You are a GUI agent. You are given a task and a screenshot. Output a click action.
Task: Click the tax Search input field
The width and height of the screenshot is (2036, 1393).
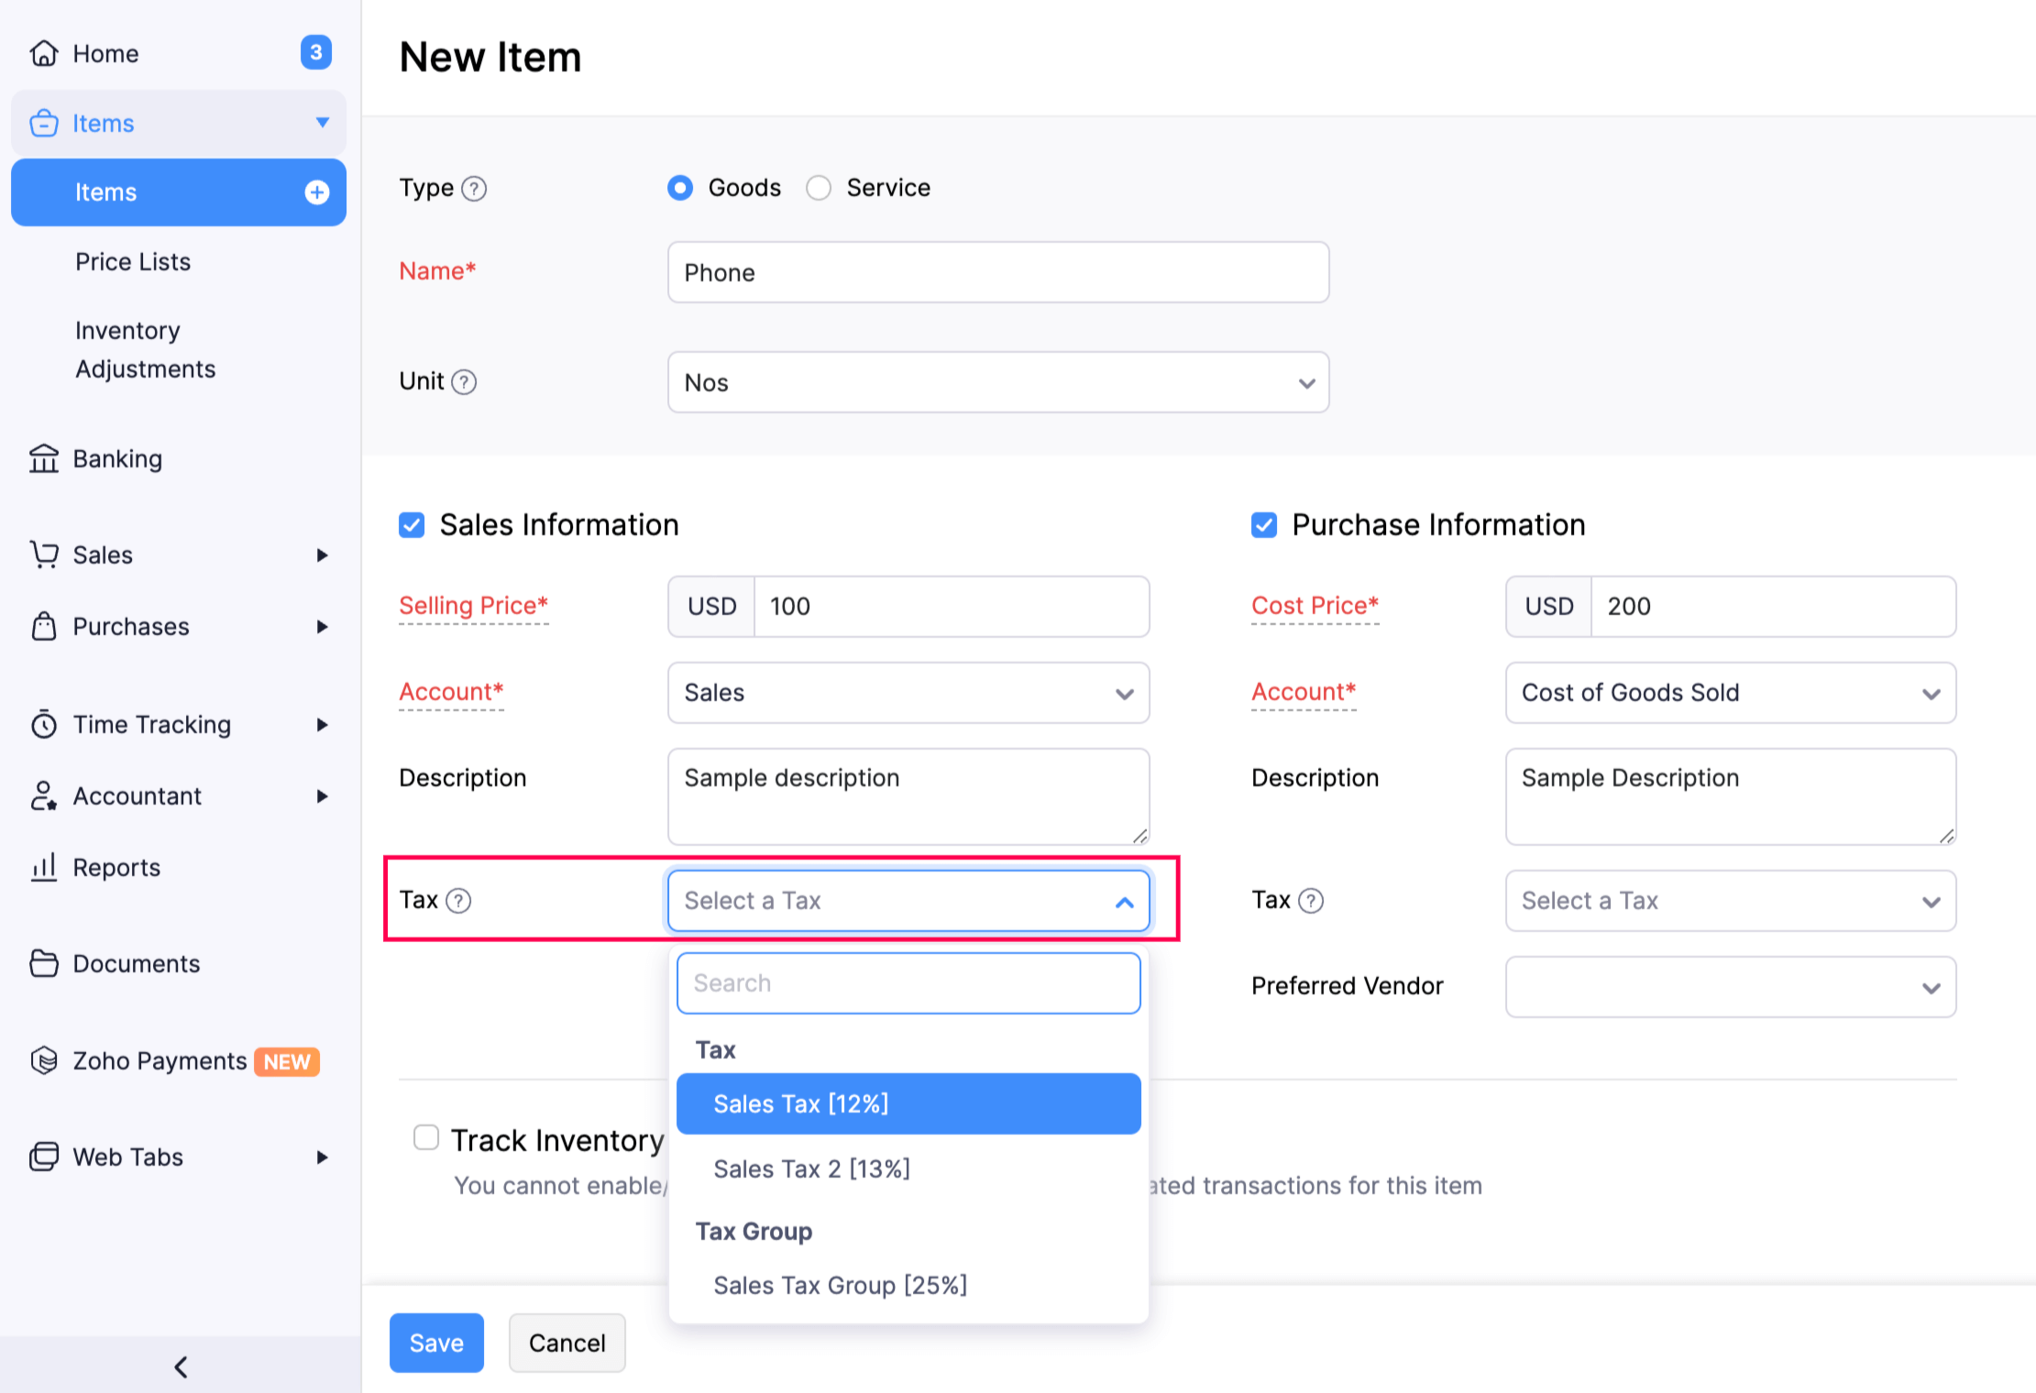(x=908, y=982)
